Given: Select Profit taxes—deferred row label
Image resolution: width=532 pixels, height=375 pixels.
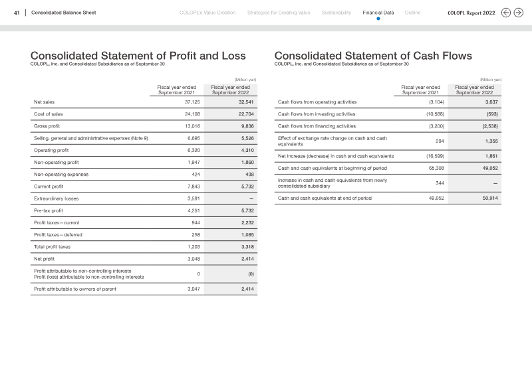Looking at the screenshot, I should pyautogui.click(x=58, y=235).
